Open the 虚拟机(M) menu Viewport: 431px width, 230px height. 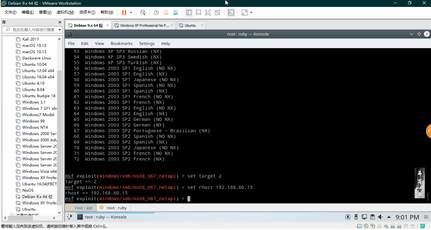65,12
